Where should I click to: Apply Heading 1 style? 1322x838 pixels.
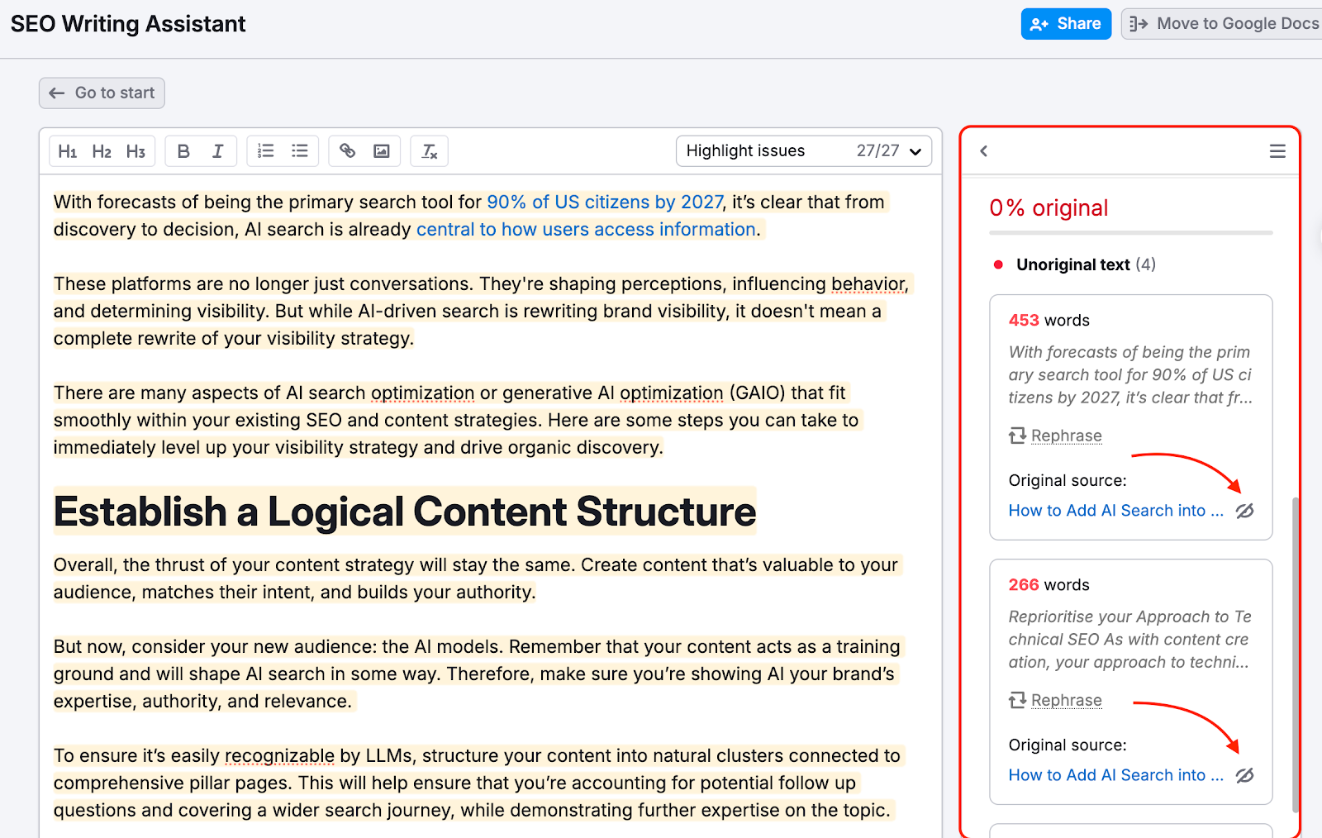point(68,150)
